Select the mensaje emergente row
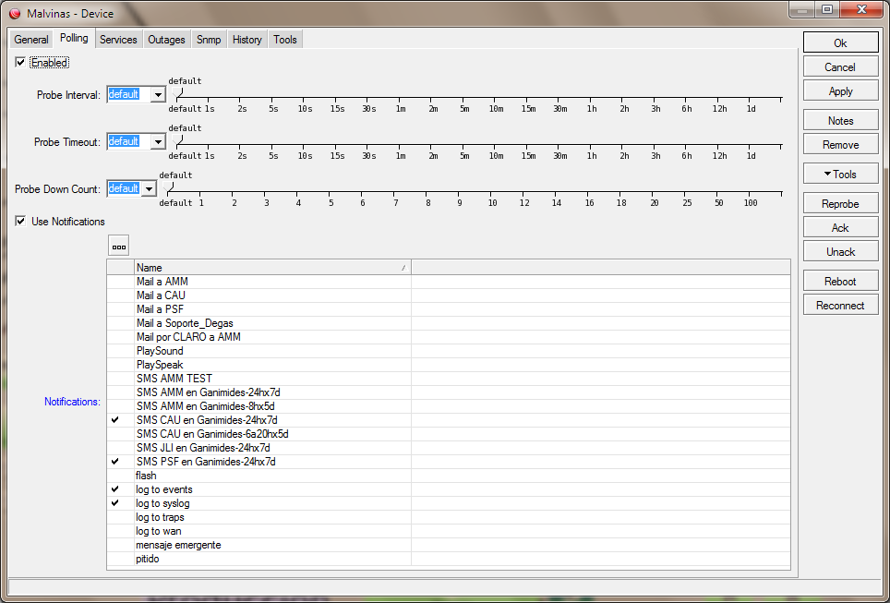 click(449, 545)
